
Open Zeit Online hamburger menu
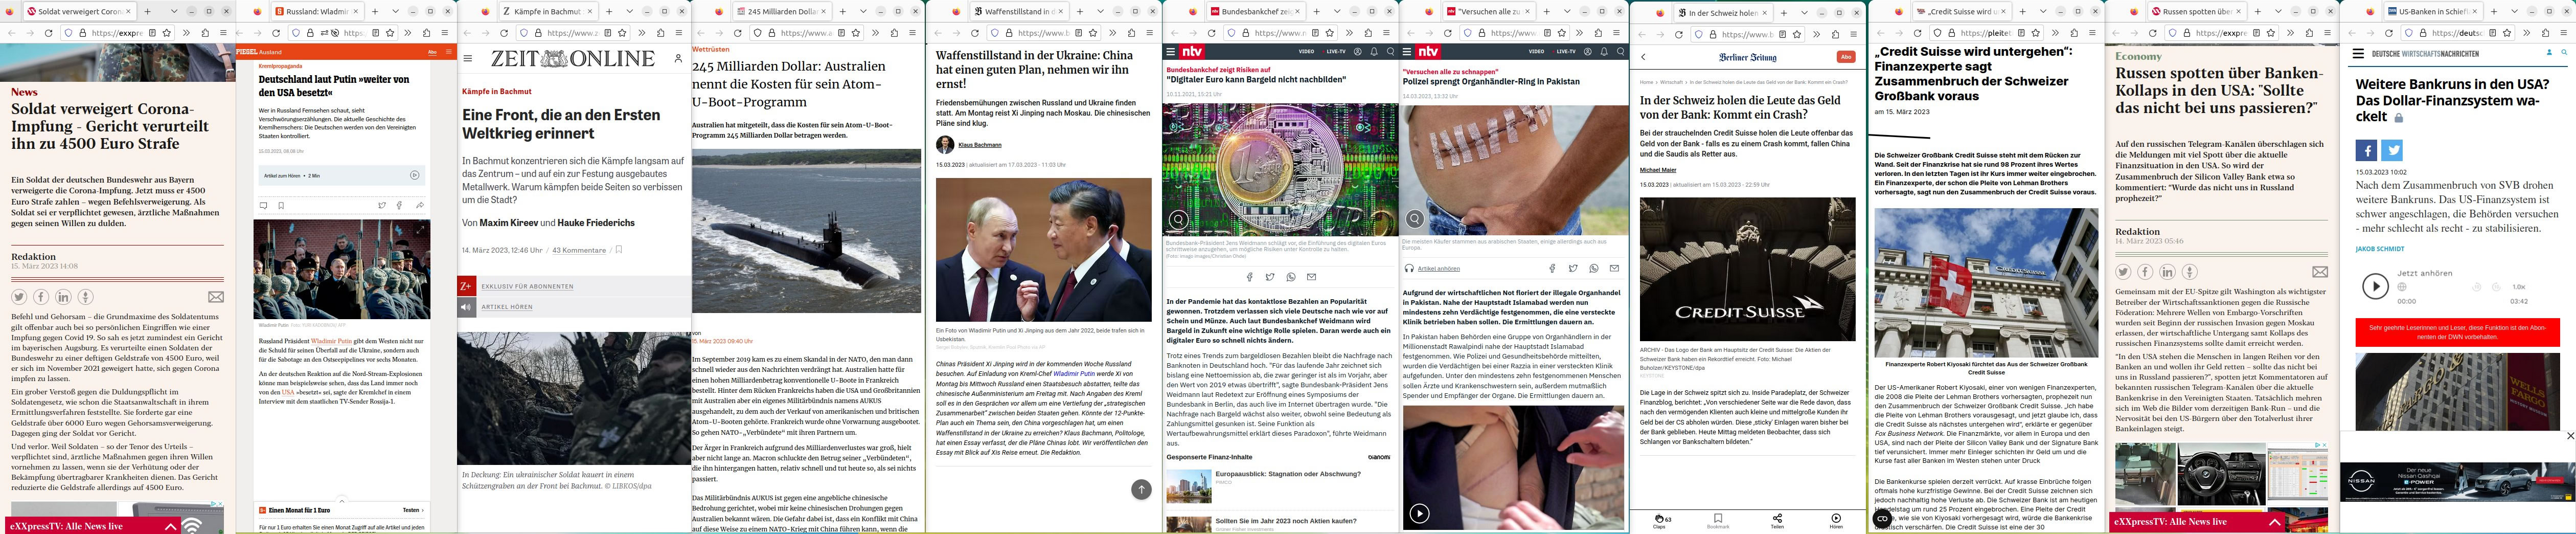[467, 58]
